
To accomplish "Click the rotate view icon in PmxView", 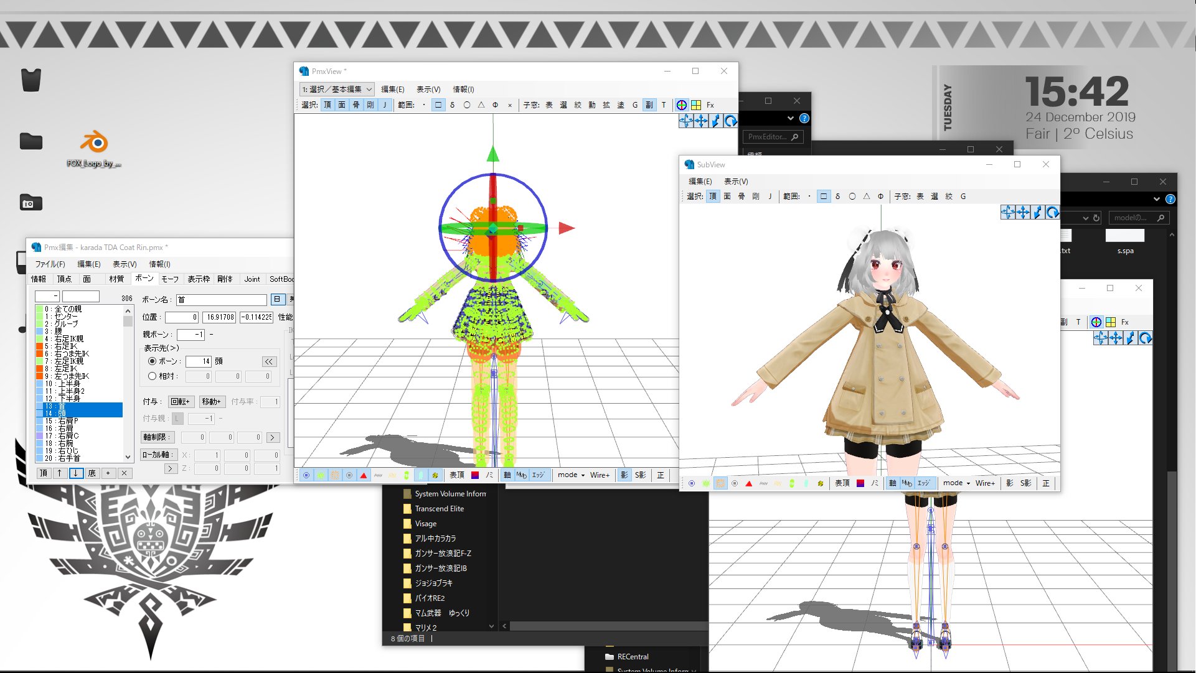I will (730, 121).
